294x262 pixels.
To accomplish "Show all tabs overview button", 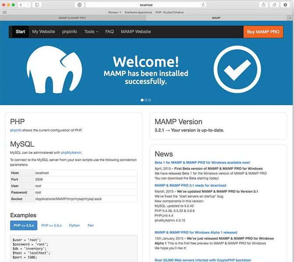I will (x=274, y=5).
